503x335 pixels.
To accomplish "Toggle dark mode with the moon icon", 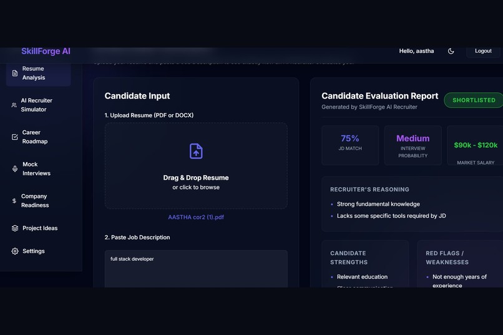I will pyautogui.click(x=451, y=51).
